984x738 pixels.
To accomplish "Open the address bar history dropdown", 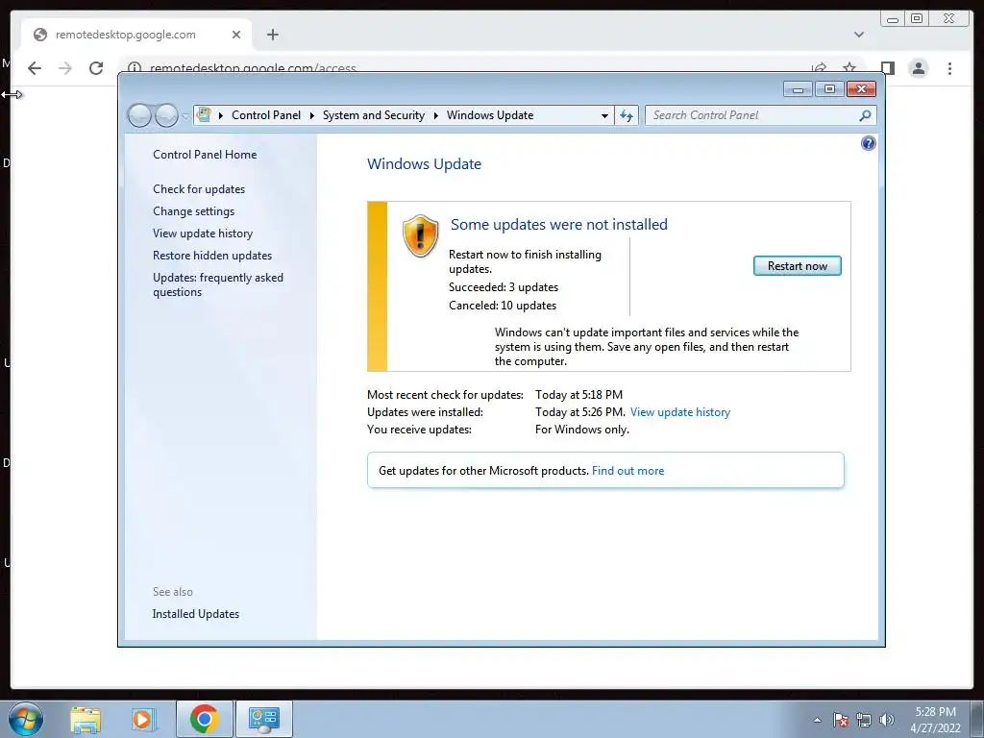I will [604, 115].
